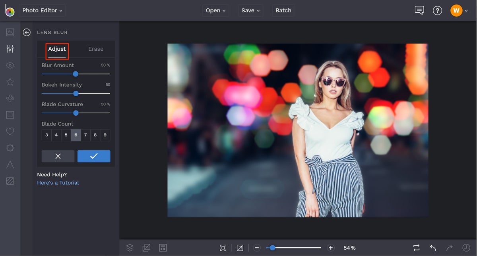
Task: Zoom in using the canvas zoom slider
Action: click(330, 247)
